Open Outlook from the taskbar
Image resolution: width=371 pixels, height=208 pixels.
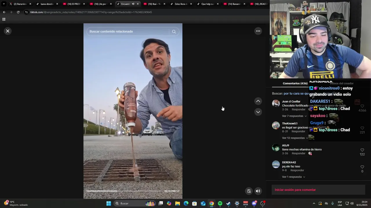203,203
